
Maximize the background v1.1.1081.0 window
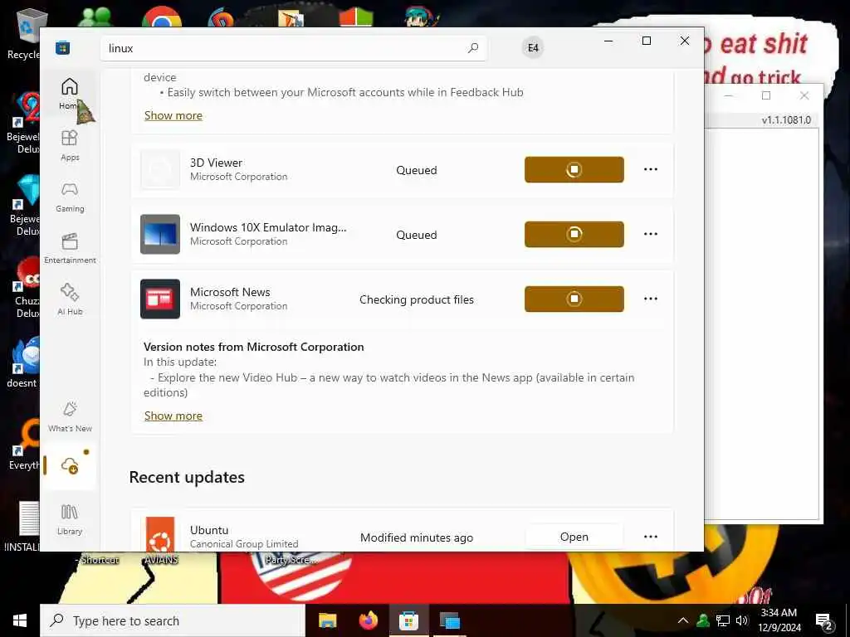tap(766, 96)
